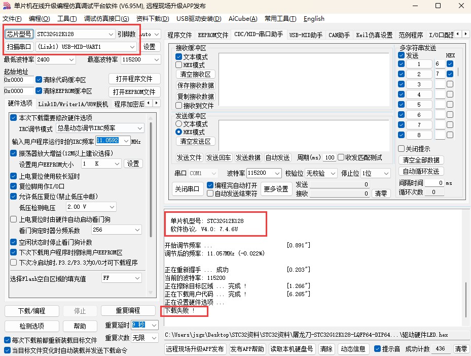Viewport: 471px width, 356px height.
Task: Open the 校验位 无校验 dropdown
Action: tap(333, 173)
